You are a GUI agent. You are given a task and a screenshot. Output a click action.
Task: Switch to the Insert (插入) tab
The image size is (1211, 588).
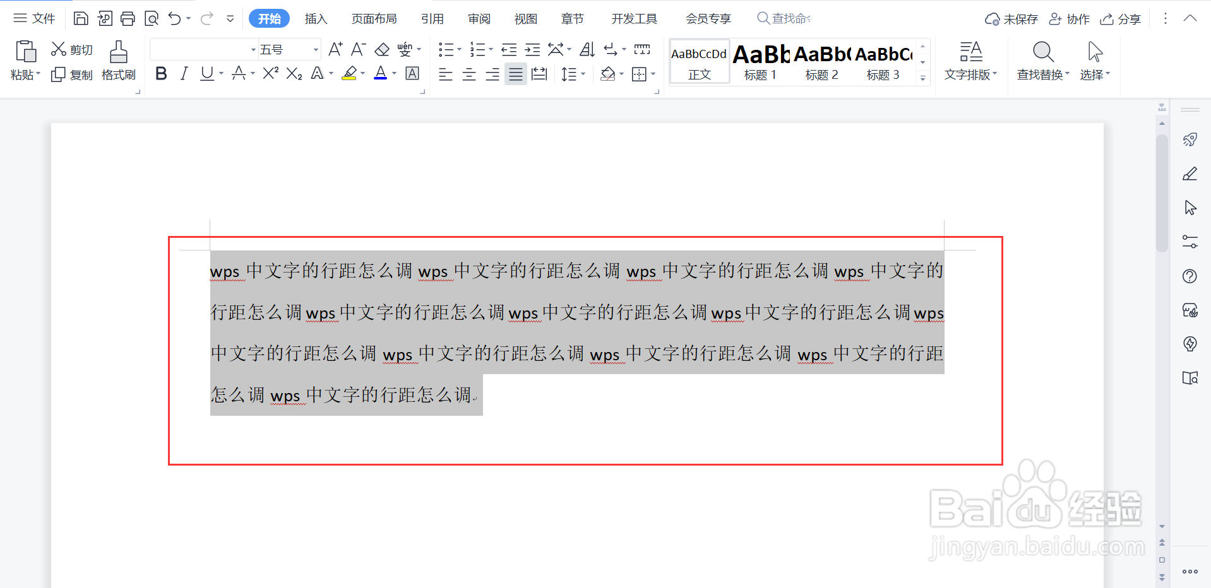tap(316, 19)
